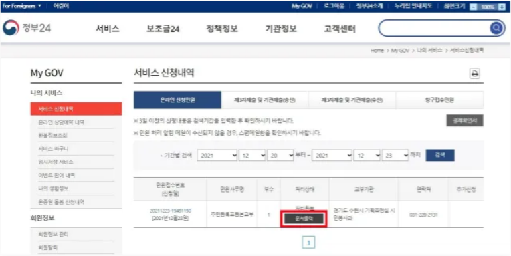511x256 pixels.
Task: Open the 기관정보 main menu
Action: pos(281,29)
